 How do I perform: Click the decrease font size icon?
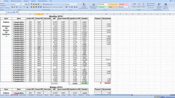point(28,4)
